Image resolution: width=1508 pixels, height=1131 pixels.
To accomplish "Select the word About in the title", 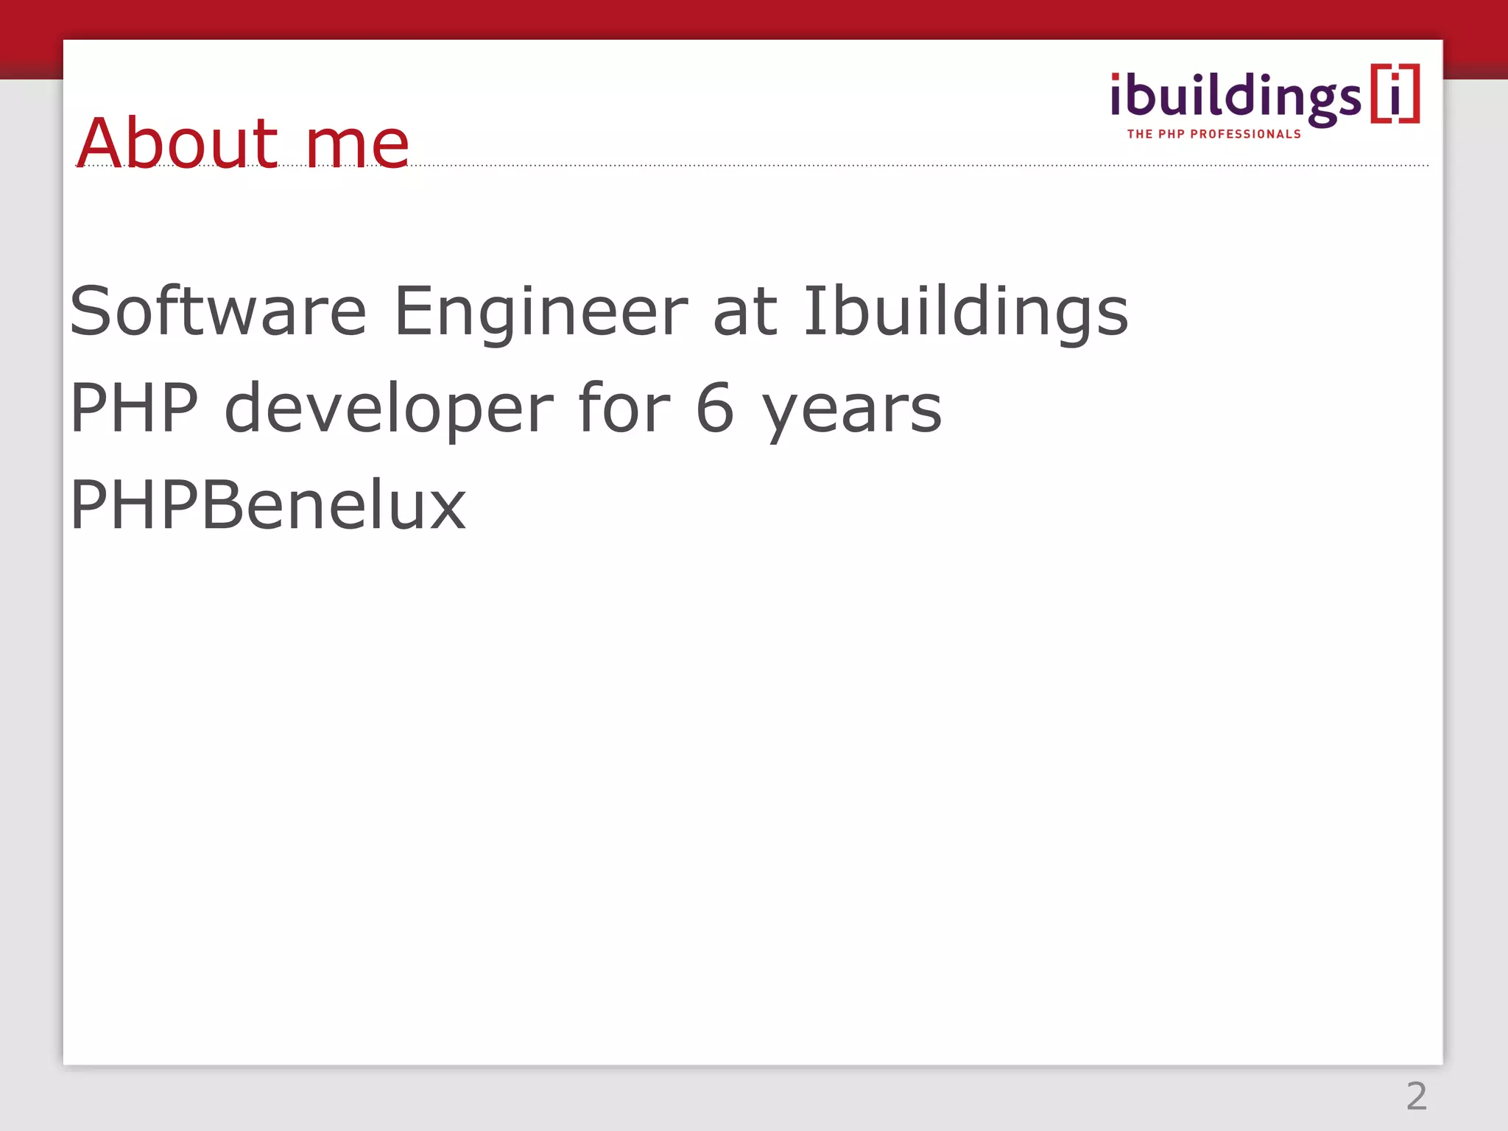I will click(177, 142).
